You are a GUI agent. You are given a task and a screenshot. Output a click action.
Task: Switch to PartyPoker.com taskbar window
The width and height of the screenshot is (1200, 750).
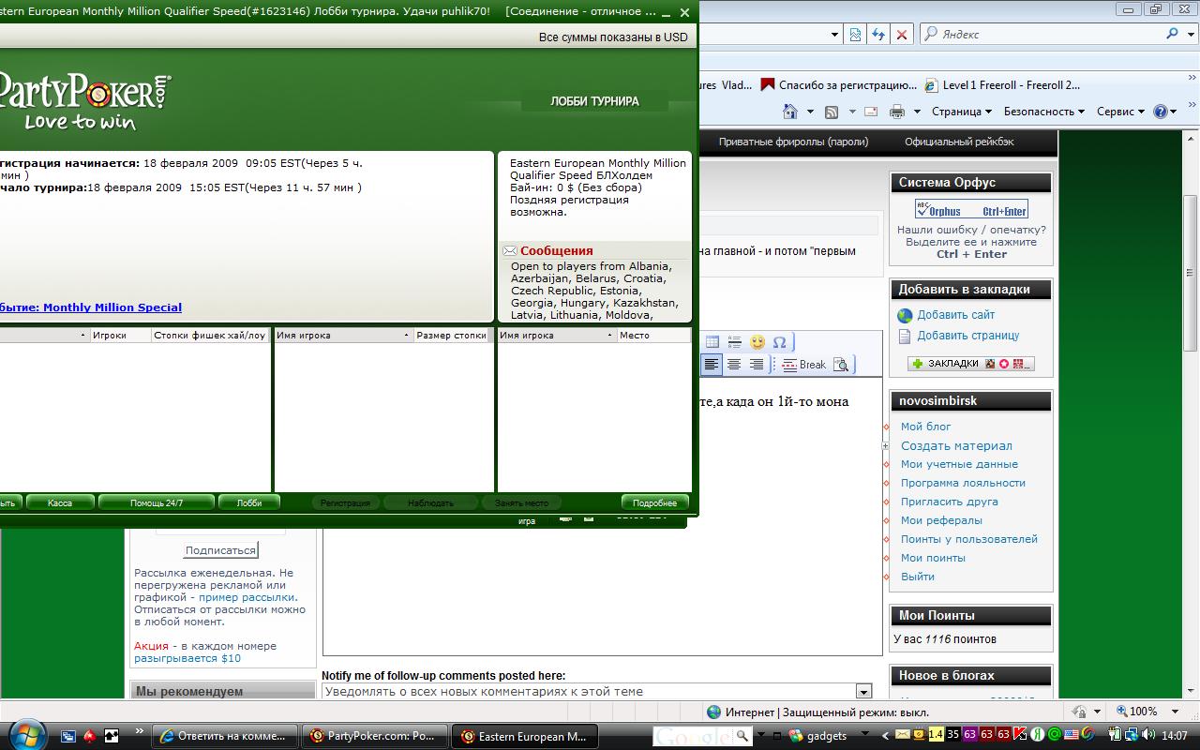point(373,736)
